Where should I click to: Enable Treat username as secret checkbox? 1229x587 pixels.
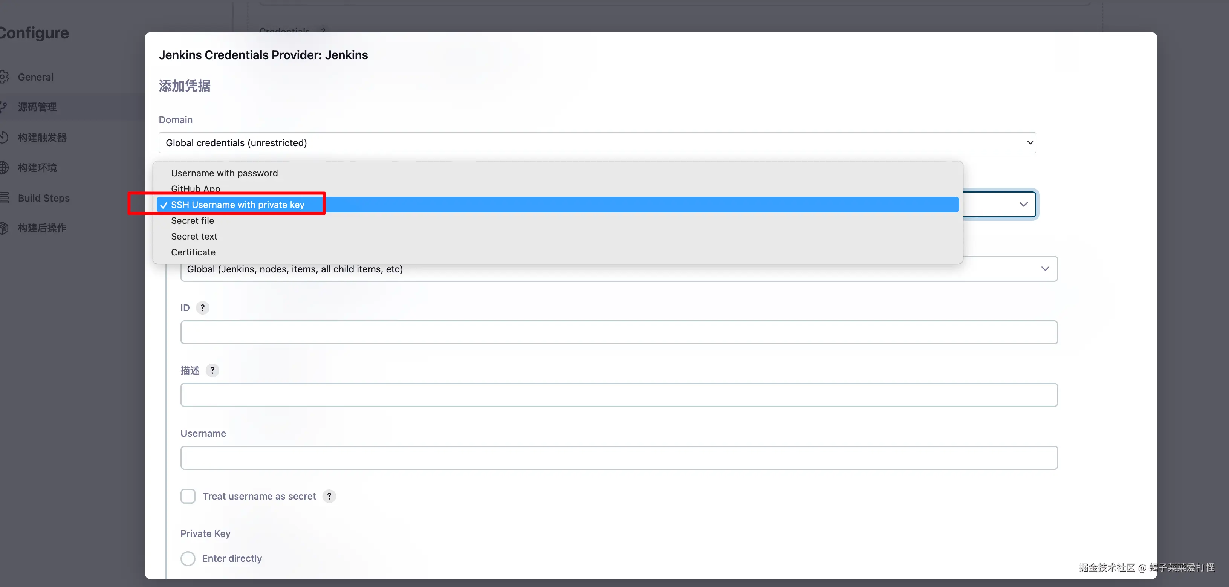coord(188,496)
